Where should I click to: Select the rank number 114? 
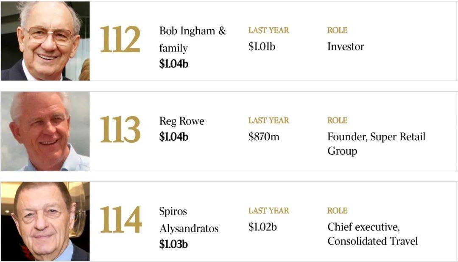(x=121, y=220)
